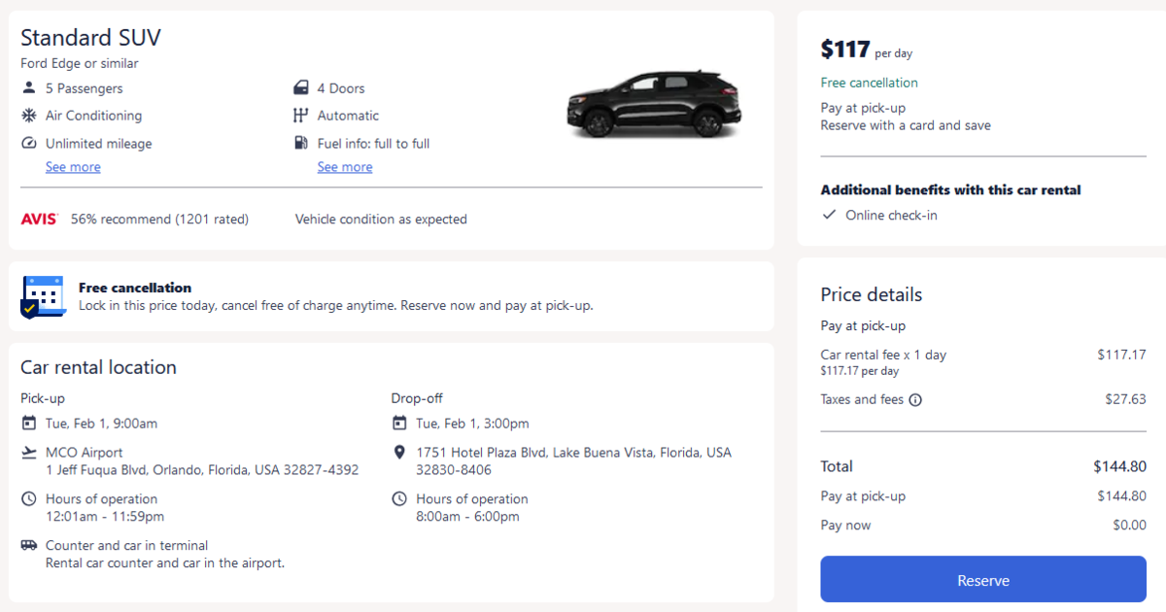Expand See more under Fuel info
The image size is (1166, 612).
345,167
